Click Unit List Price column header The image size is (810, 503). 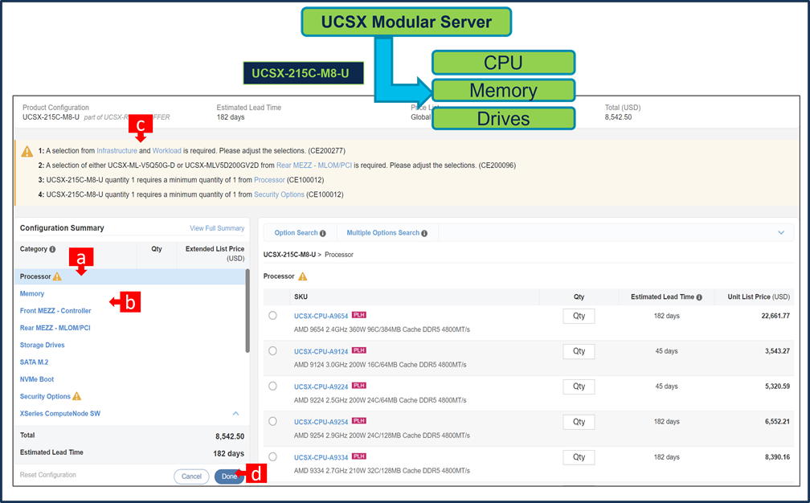pos(759,297)
